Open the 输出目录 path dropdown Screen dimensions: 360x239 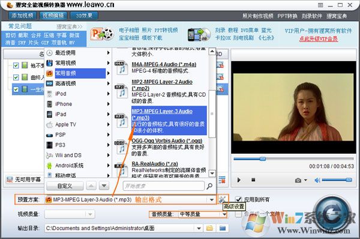point(199,228)
